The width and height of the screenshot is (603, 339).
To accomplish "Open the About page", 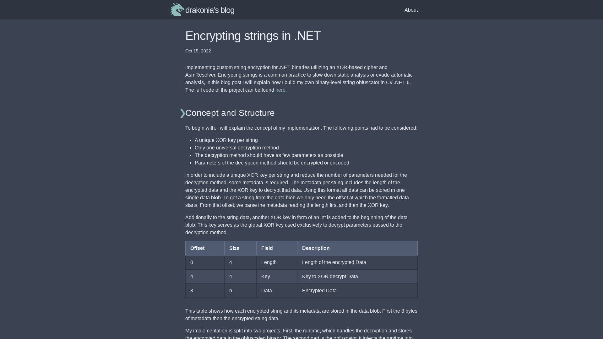I will [411, 10].
